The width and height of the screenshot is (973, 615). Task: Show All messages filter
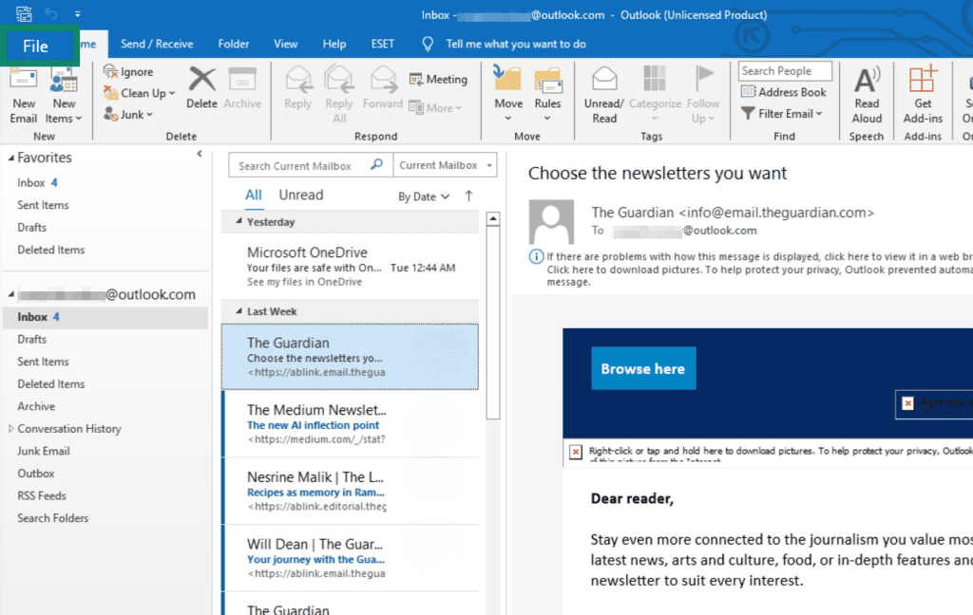[253, 196]
